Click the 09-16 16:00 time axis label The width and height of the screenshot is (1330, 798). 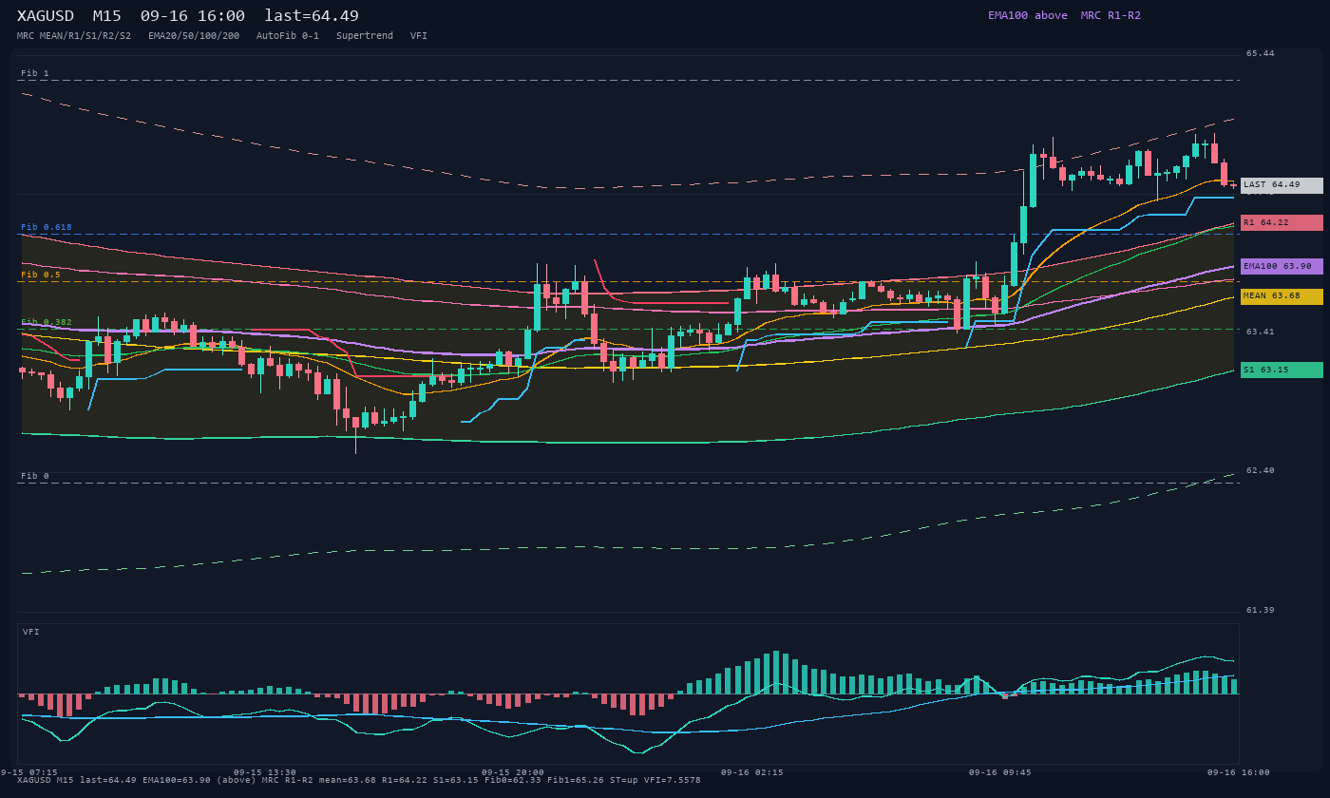1239,772
